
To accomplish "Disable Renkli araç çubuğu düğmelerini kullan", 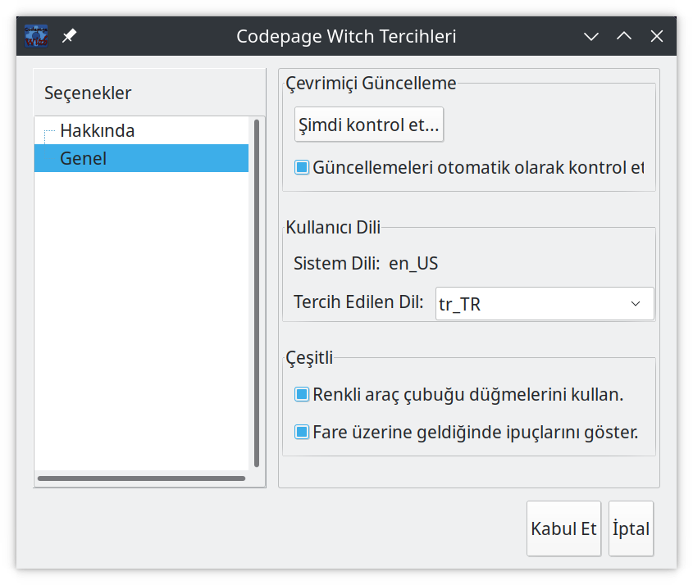I will tap(302, 395).
